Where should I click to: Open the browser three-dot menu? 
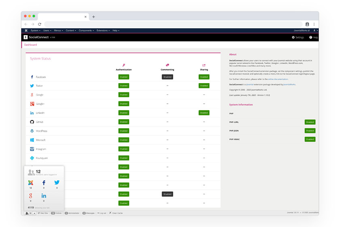click(x=314, y=24)
